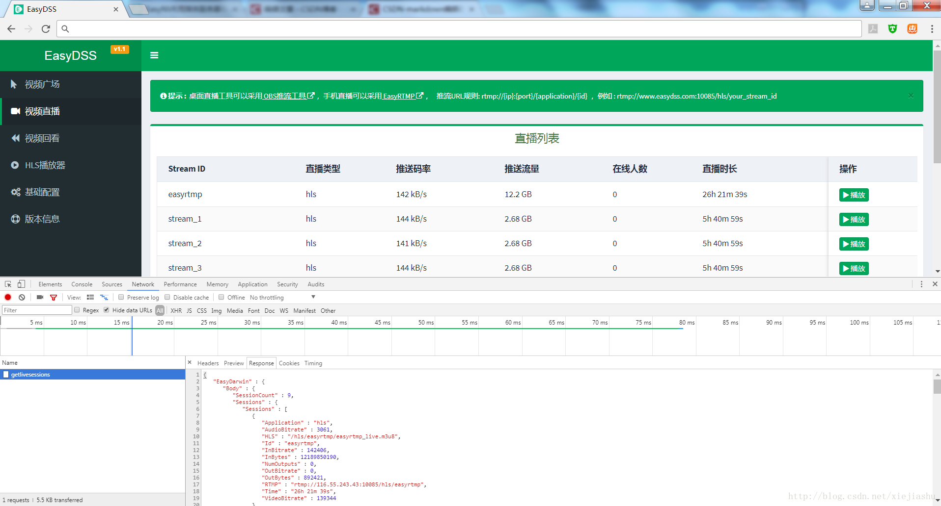Activate the DevTools inspect element picker
Image resolution: width=941 pixels, height=506 pixels.
pos(8,284)
